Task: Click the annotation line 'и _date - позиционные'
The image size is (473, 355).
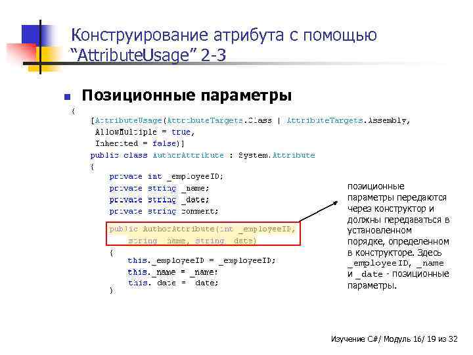Action: tap(398, 274)
